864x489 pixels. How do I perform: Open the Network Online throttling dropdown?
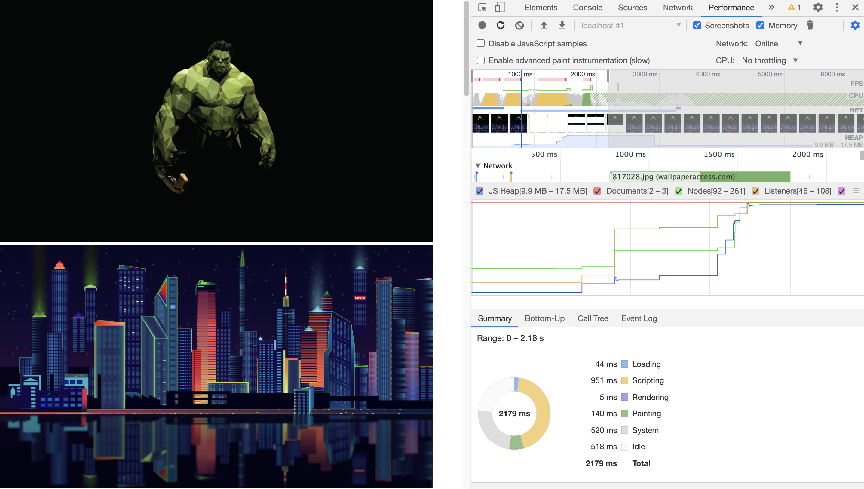point(779,43)
